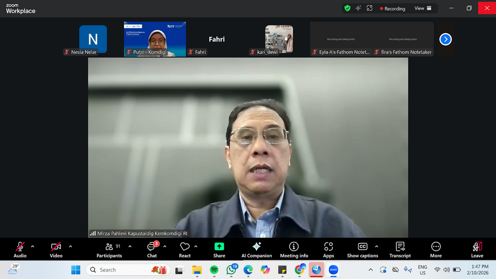Show next participants with blue arrow
Viewport: 496px width, 279px height.
click(x=445, y=39)
